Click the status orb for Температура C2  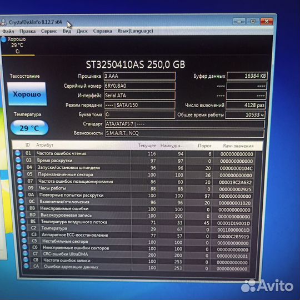pyautogui.click(x=23, y=228)
